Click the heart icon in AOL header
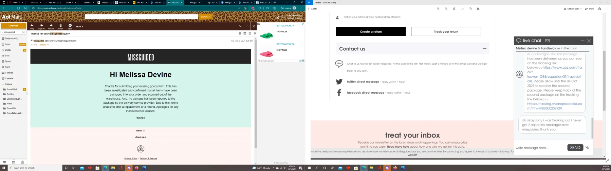Viewport: 611px width, 171px height. (x=283, y=17)
